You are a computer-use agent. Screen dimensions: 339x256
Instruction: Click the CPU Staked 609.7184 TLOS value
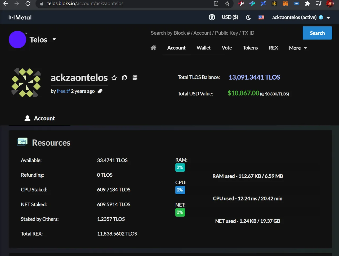pyautogui.click(x=114, y=190)
